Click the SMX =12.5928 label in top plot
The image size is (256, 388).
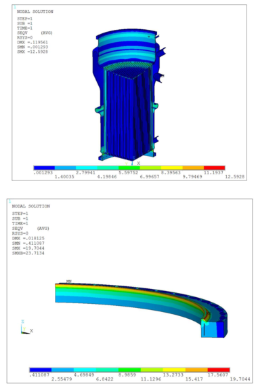point(33,52)
